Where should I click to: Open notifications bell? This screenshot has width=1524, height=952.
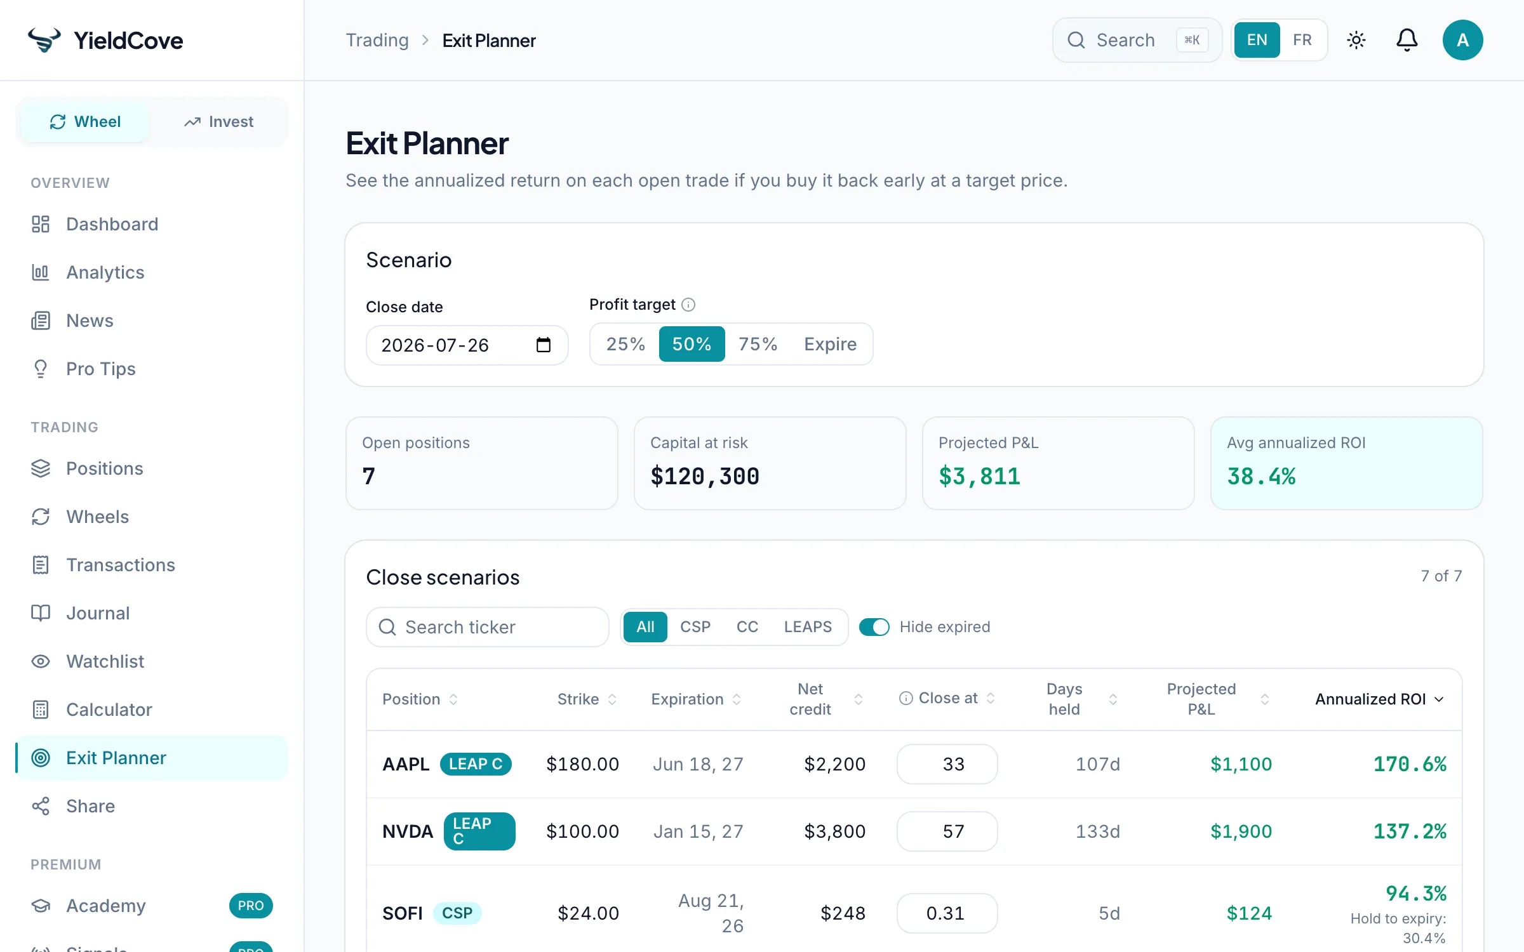pos(1407,40)
